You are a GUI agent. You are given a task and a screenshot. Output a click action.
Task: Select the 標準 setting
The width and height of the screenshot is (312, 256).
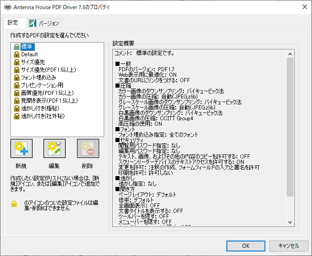click(28, 47)
